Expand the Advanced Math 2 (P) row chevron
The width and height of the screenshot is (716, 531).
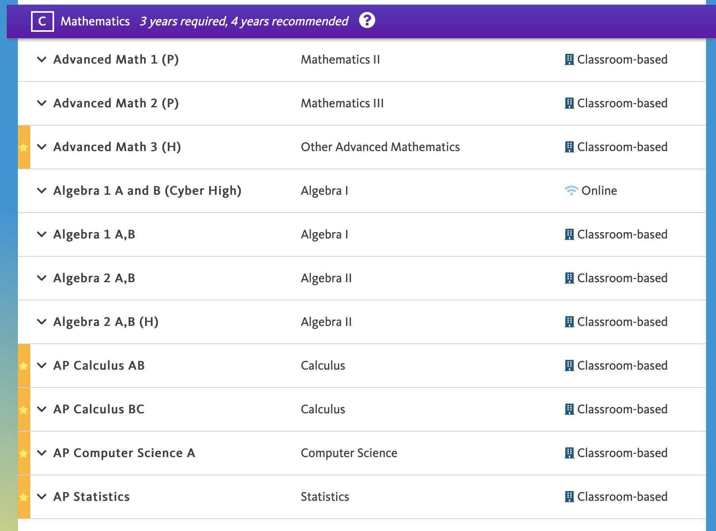(42, 103)
